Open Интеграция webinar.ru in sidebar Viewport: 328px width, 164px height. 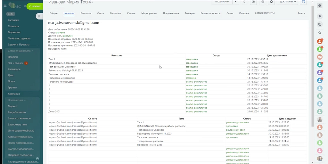coord(21,131)
